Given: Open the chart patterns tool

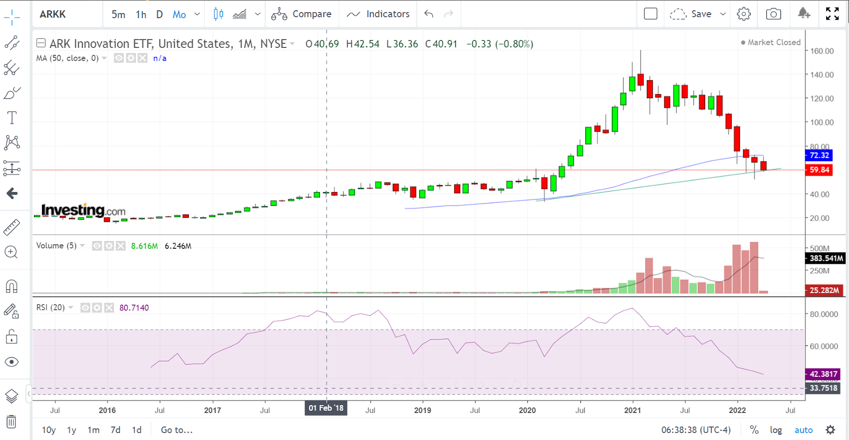Looking at the screenshot, I should [12, 142].
